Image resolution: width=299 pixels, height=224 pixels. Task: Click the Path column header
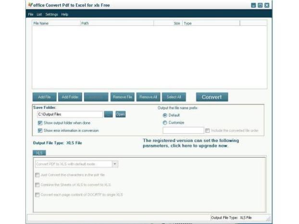point(117,23)
